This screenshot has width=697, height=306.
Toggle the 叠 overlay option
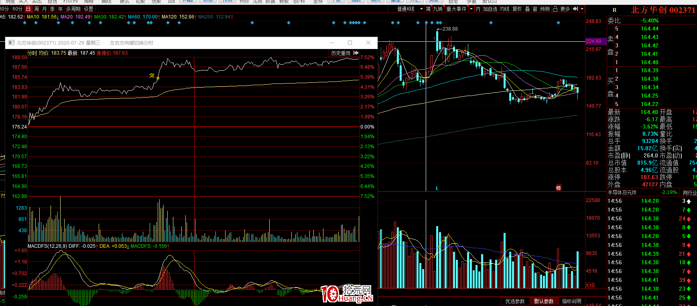tap(528, 9)
